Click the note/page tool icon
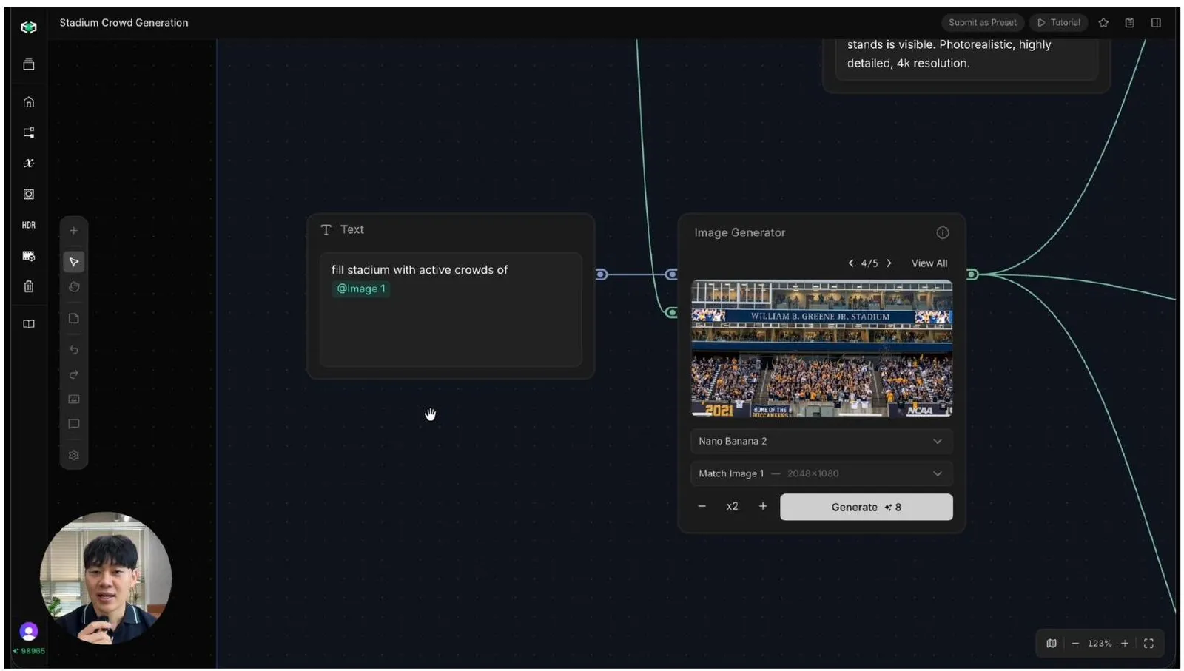Screen dimensions: 1184x671 point(74,318)
